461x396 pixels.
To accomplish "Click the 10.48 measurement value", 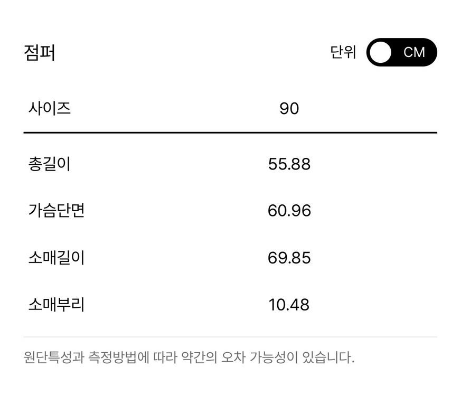I will (290, 305).
